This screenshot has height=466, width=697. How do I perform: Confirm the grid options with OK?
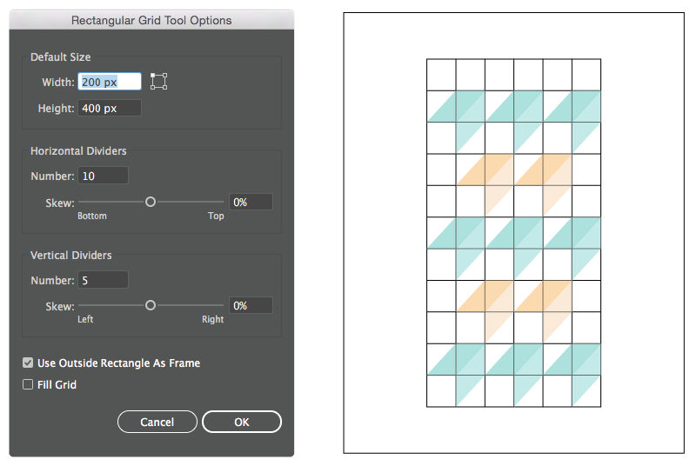pyautogui.click(x=242, y=422)
